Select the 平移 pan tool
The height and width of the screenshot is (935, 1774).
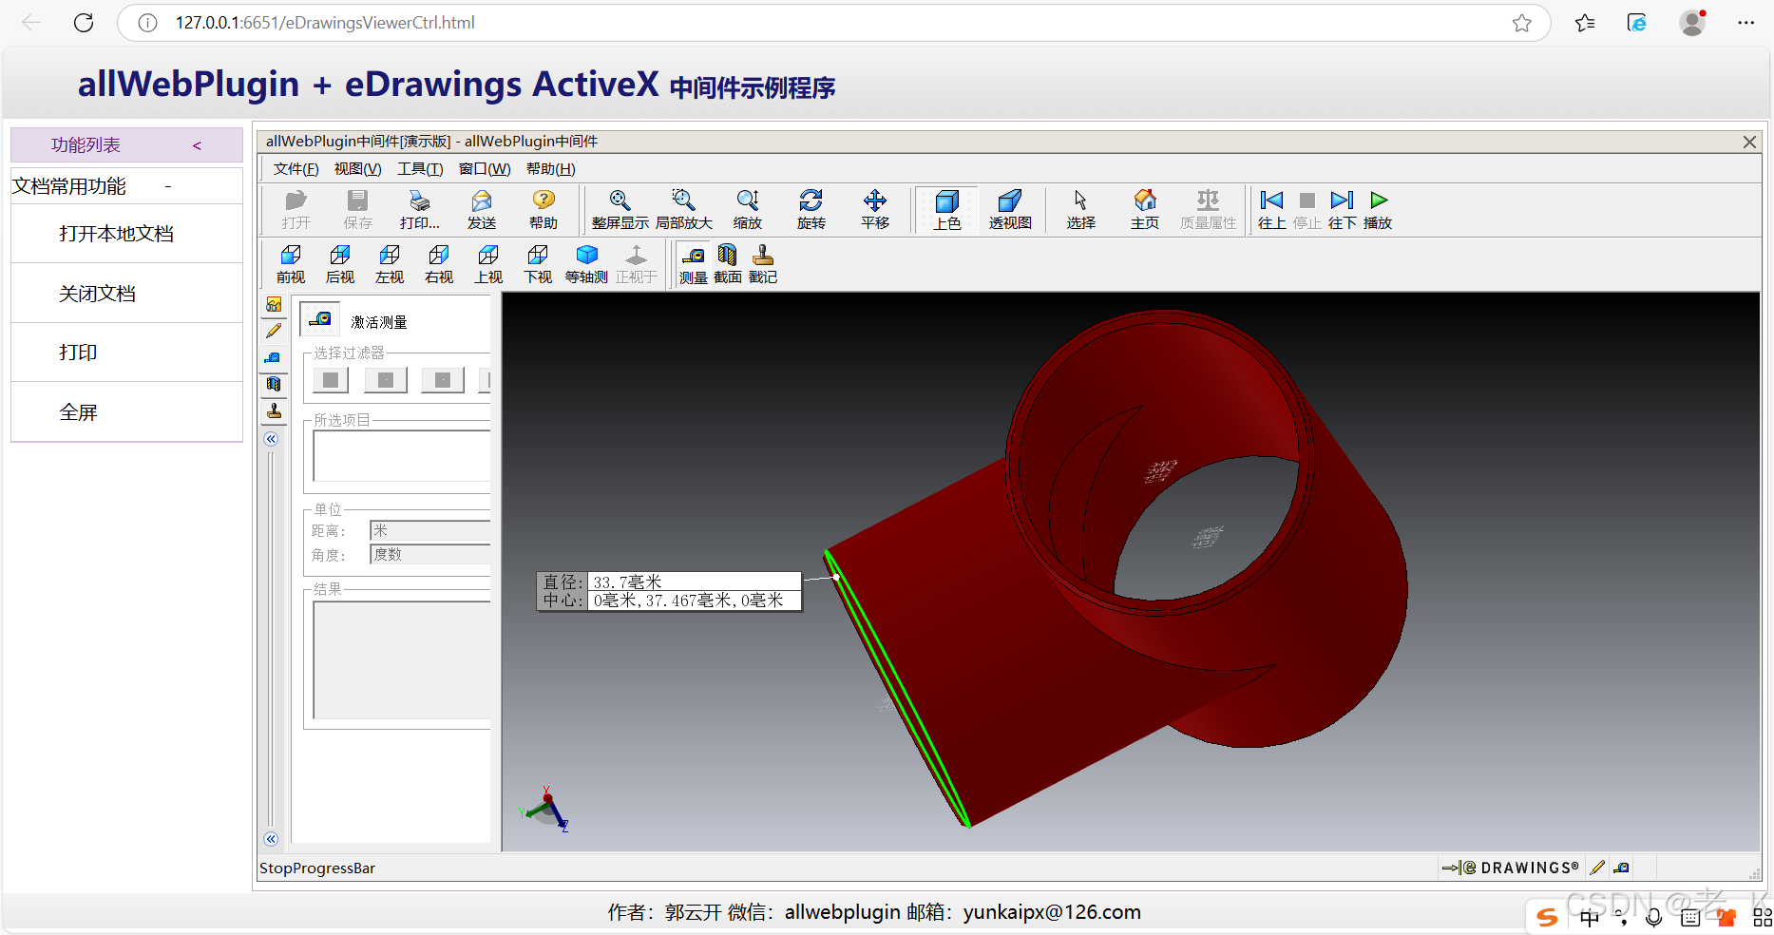click(x=875, y=209)
